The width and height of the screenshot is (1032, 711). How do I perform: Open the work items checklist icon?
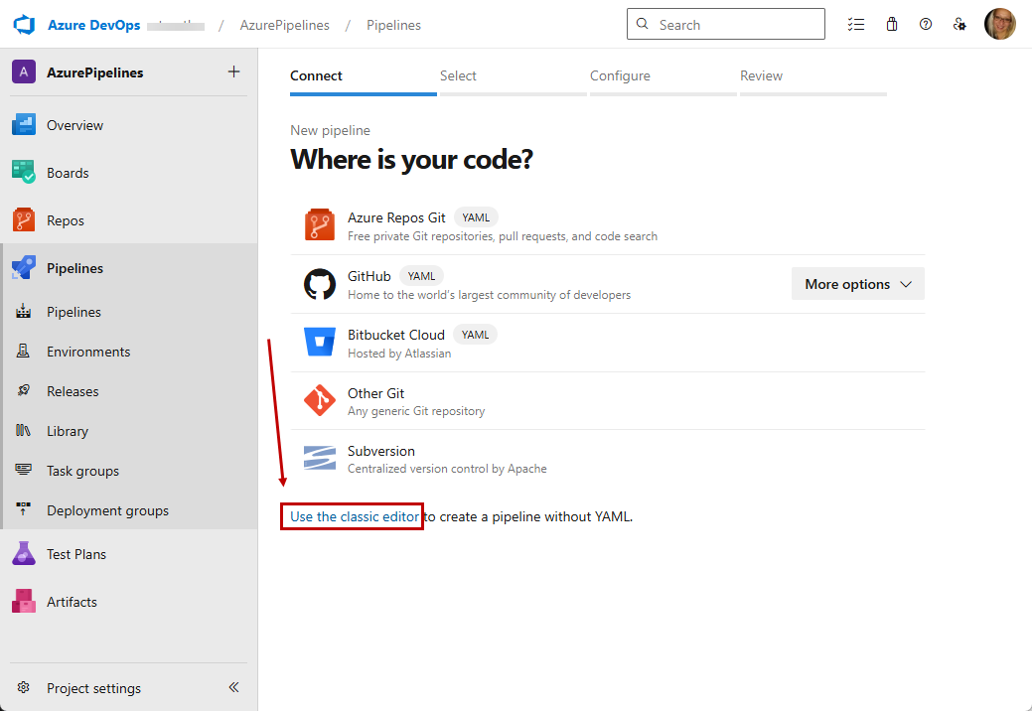(856, 25)
